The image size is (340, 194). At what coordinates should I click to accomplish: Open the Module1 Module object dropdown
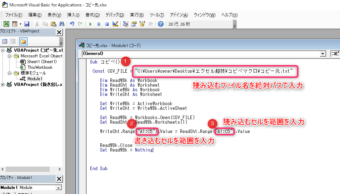(x=58, y=188)
